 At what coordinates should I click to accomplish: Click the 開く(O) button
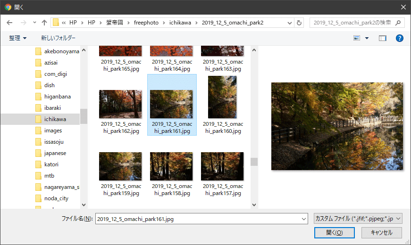click(x=335, y=233)
